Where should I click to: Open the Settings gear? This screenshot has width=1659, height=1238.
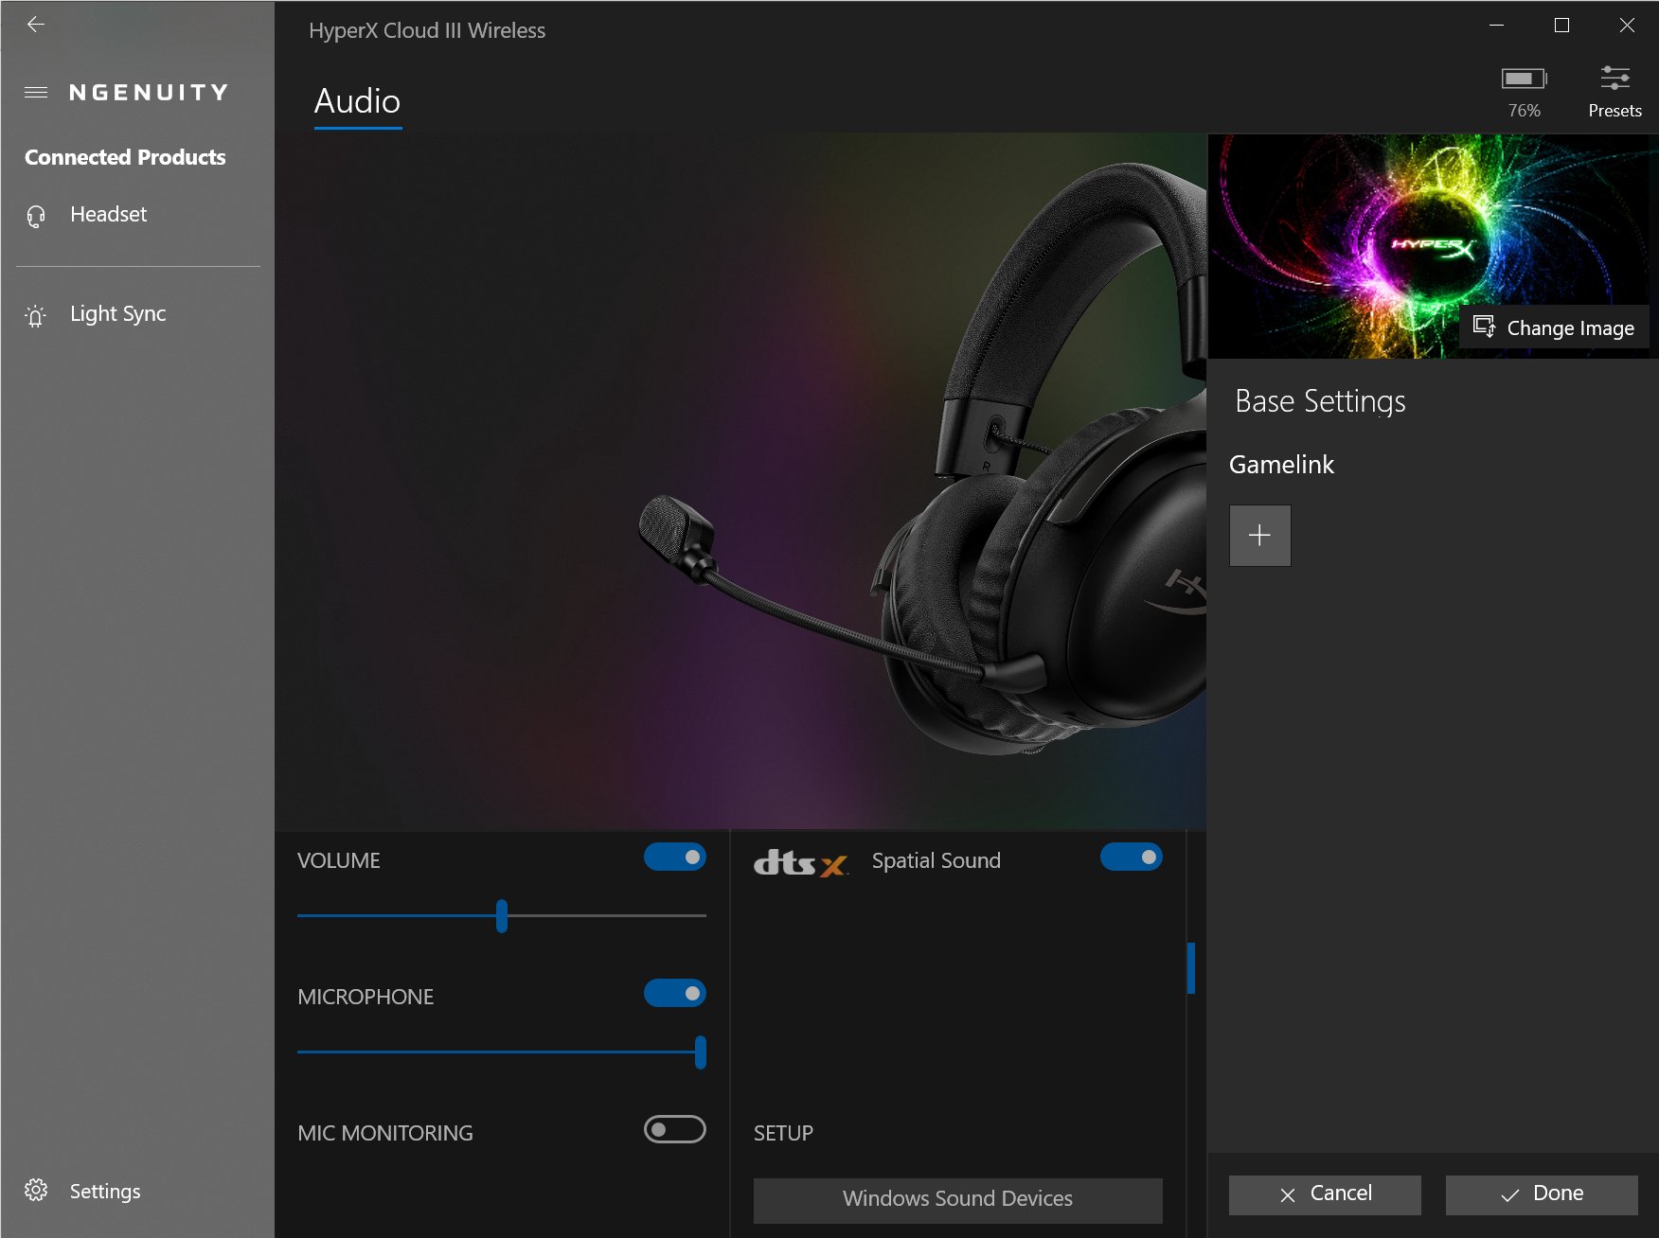click(x=38, y=1192)
